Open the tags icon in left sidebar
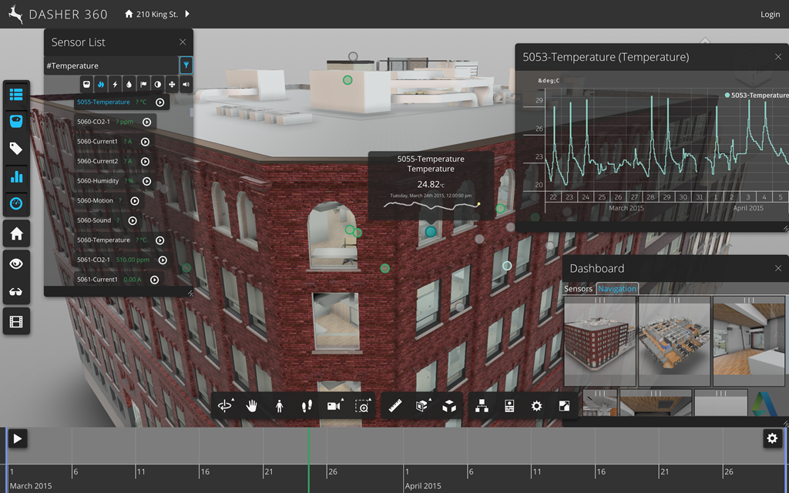Image resolution: width=789 pixels, height=493 pixels. [x=16, y=149]
